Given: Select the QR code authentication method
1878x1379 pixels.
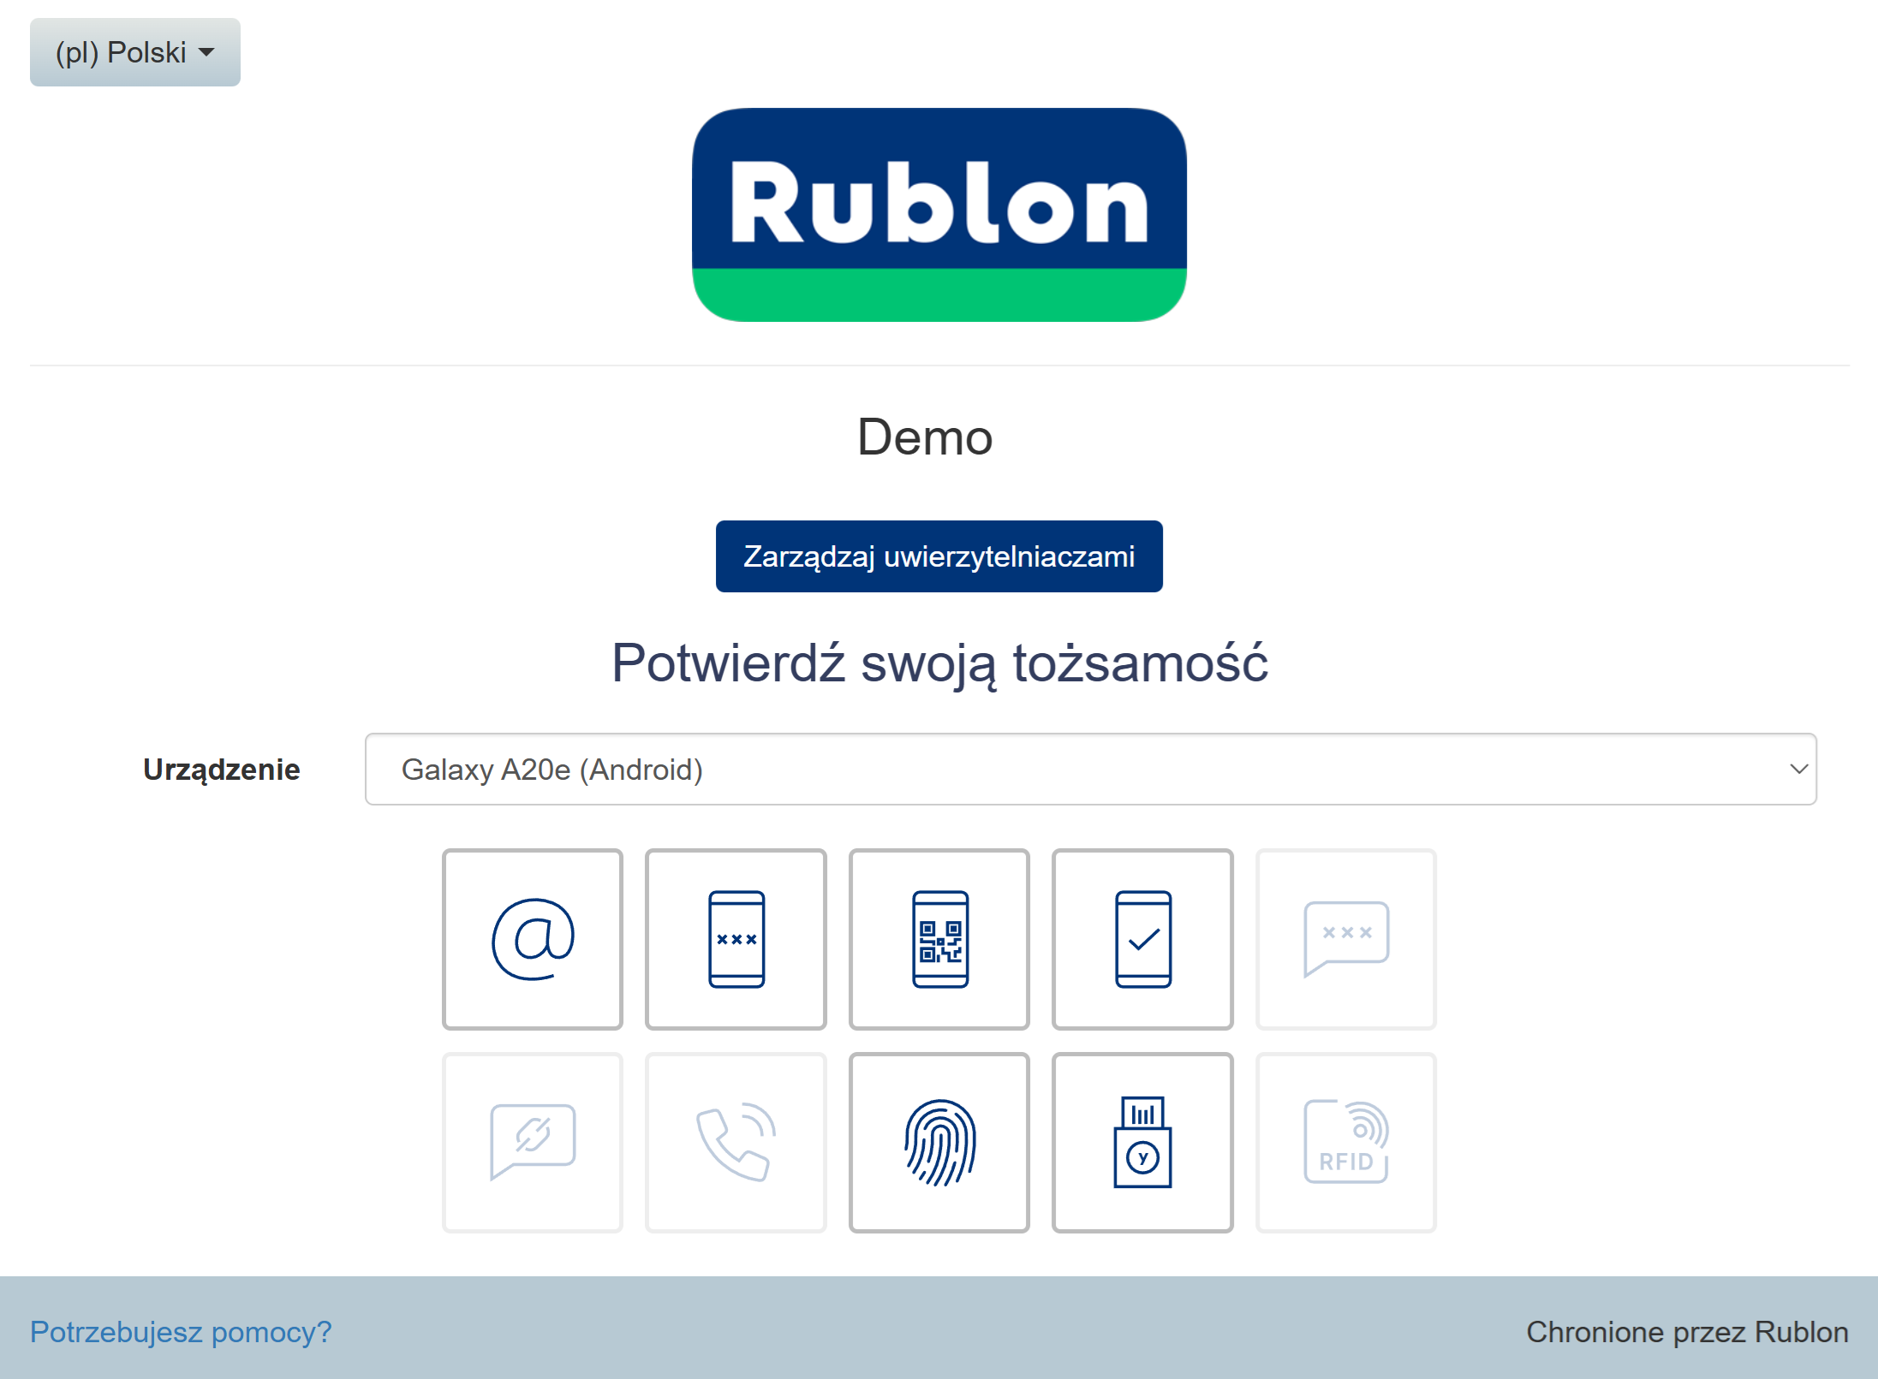Looking at the screenshot, I should [x=939, y=939].
